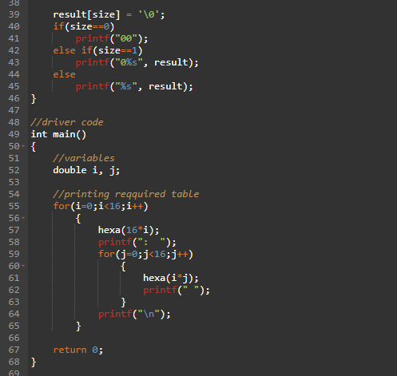Click the 'return 0;' statement
Screen dimensions: 397x376
click(x=78, y=350)
